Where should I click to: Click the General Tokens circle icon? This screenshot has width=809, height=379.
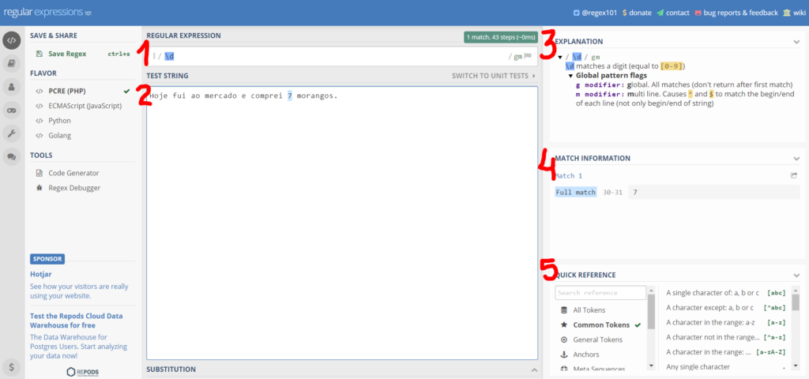click(564, 340)
